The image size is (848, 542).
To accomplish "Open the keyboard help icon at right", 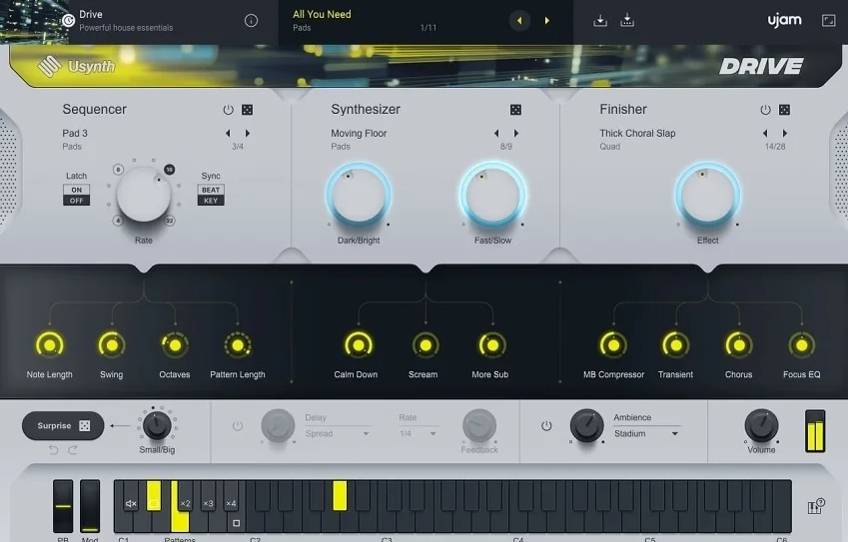I will click(x=815, y=506).
